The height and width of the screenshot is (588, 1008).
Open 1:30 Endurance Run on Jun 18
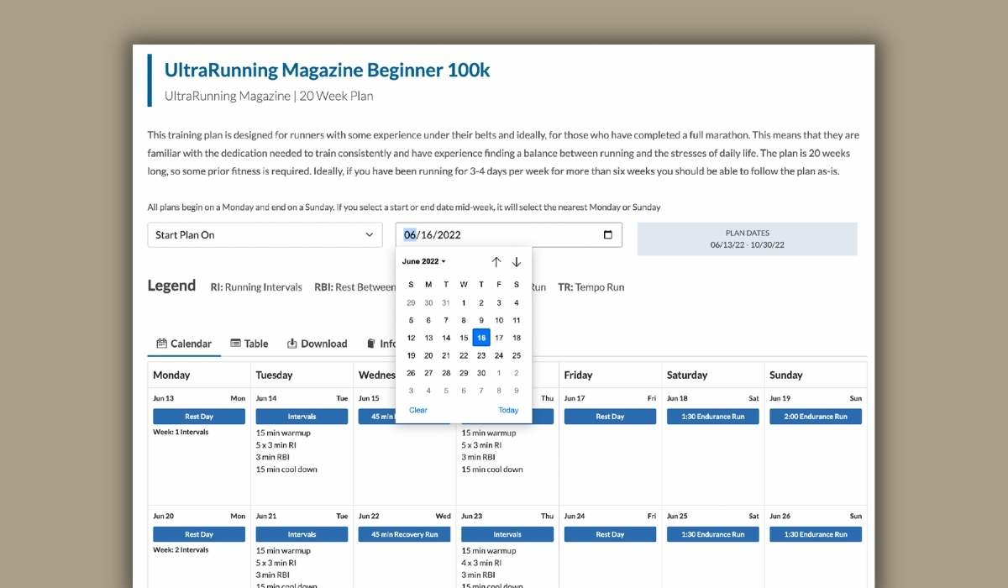[712, 417]
